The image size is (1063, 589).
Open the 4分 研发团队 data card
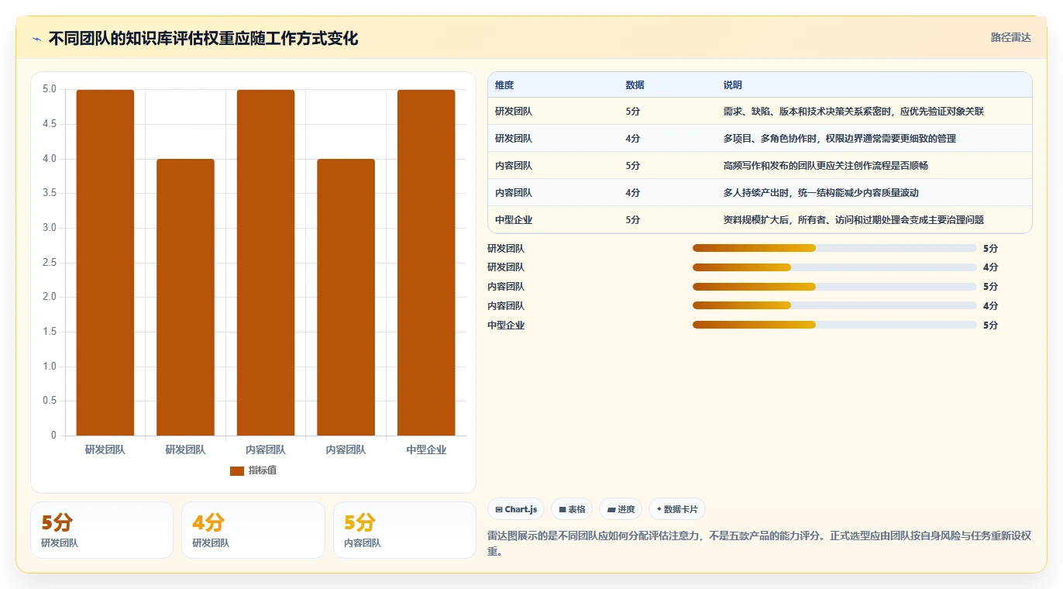(x=253, y=530)
